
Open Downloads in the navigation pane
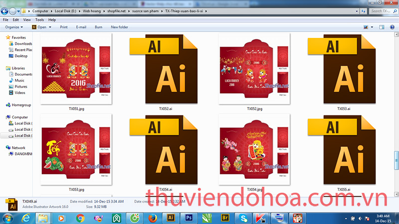click(x=20, y=44)
